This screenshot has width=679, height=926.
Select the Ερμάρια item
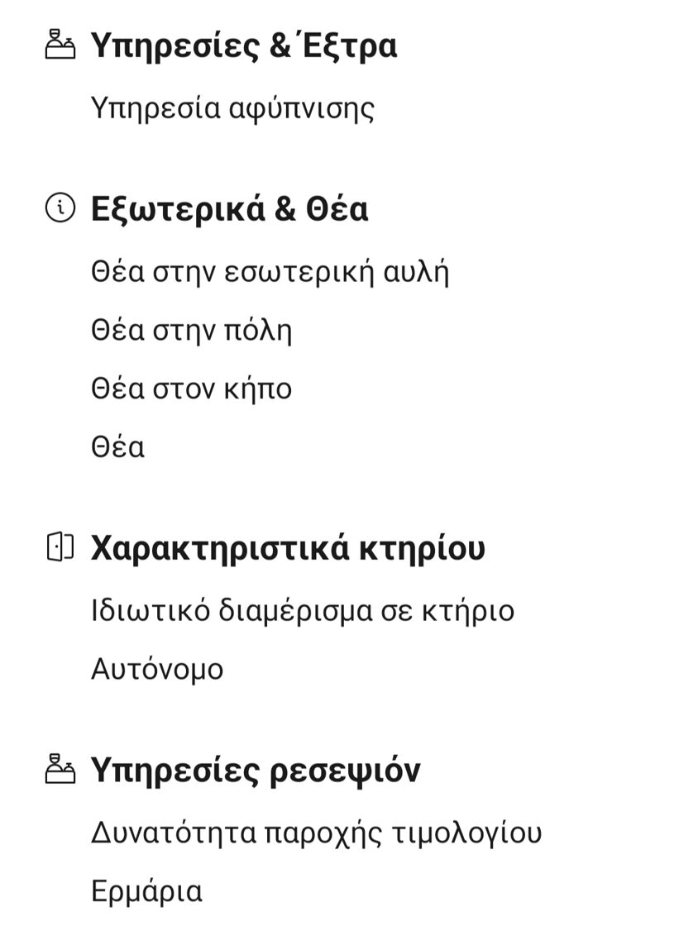point(146,891)
